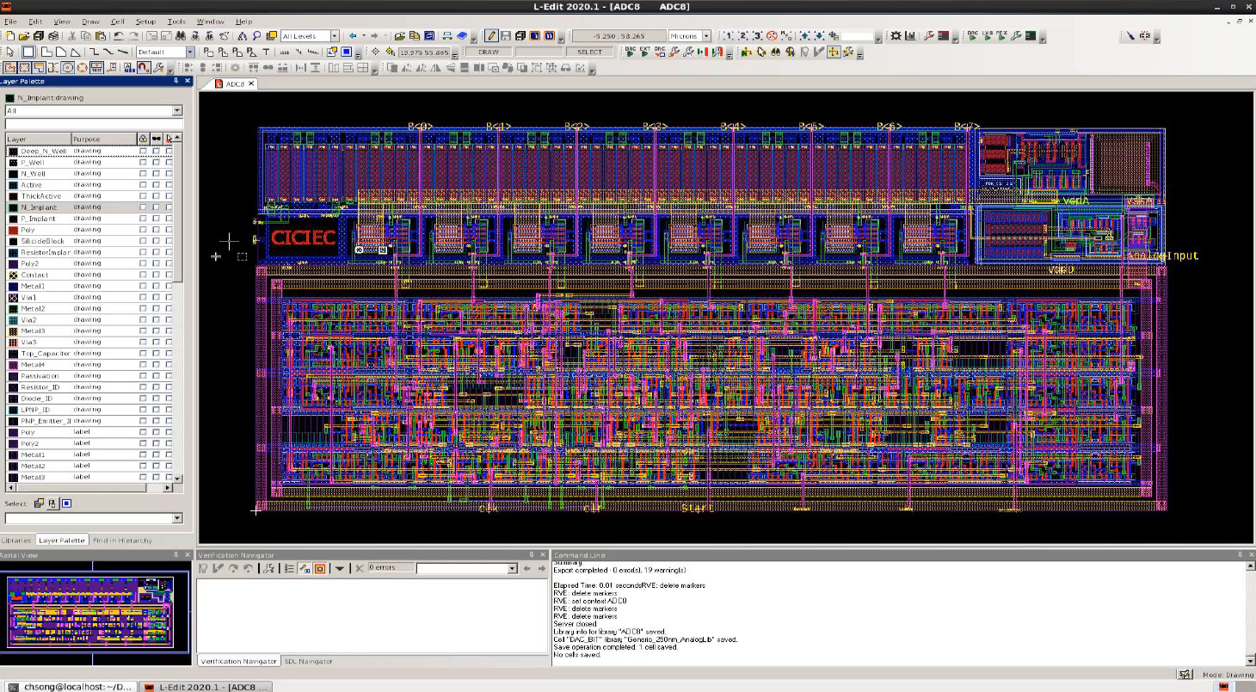1256x692 pixels.
Task: Click the Purpose column header
Action: point(103,139)
